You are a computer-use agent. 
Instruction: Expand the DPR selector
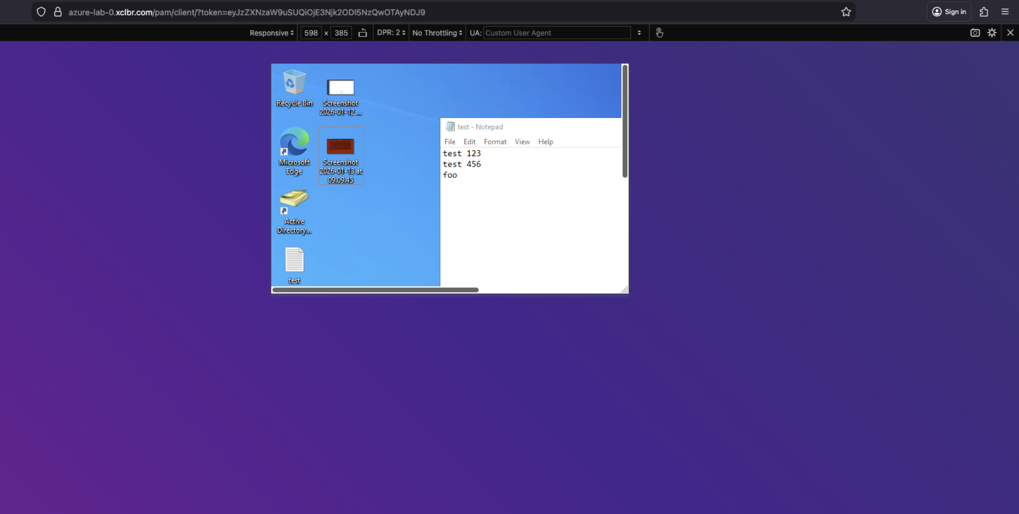tap(391, 33)
